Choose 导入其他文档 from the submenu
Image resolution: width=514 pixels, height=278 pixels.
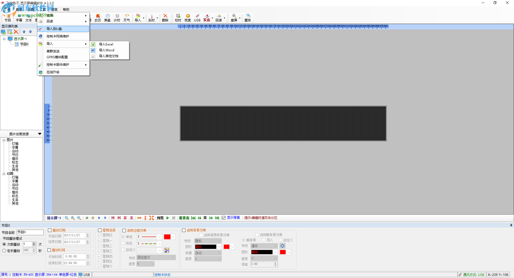coord(109,56)
